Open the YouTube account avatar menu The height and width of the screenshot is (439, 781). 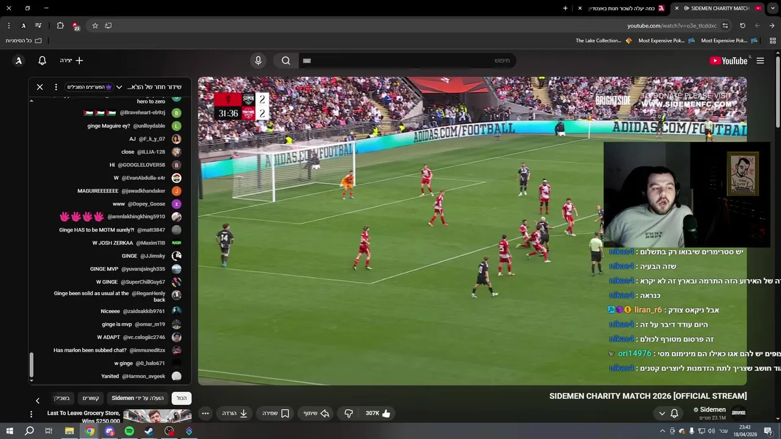(19, 60)
